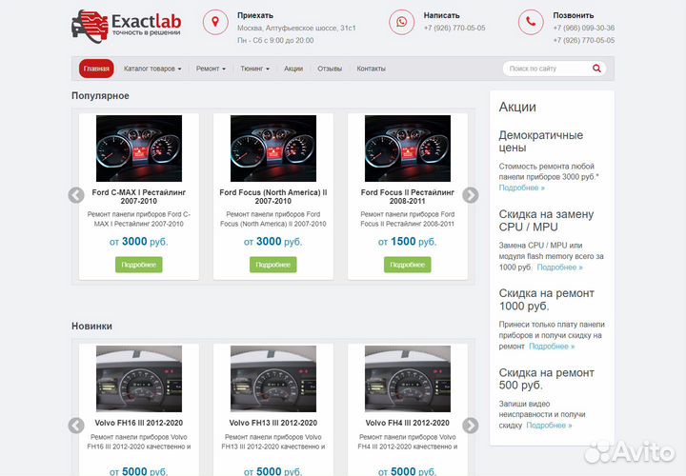Click WhatsApp number under Написать
The height and width of the screenshot is (476, 686).
click(454, 28)
